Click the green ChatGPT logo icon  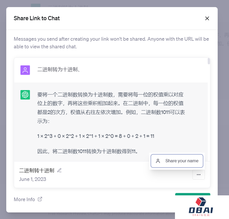[x=25, y=95]
